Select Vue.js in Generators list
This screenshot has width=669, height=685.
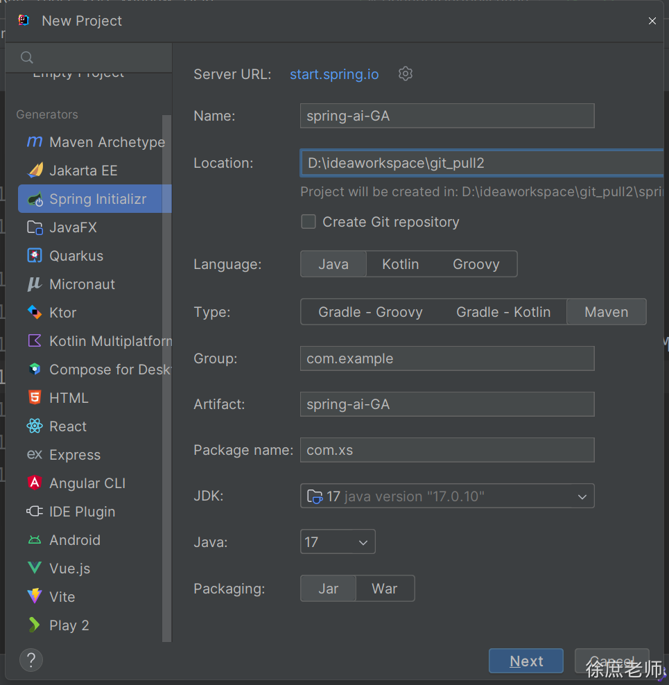pos(69,569)
